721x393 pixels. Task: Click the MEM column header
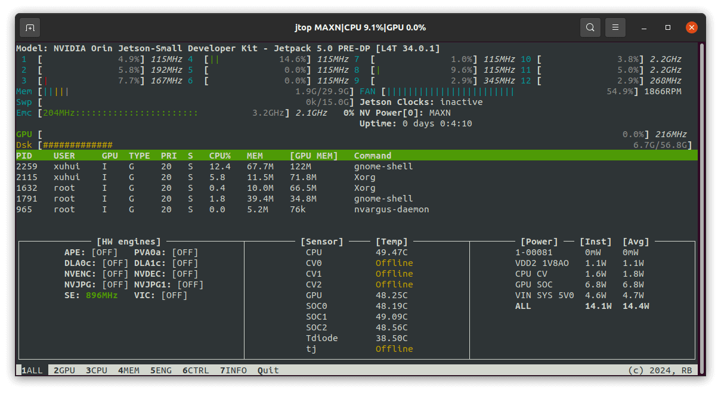(x=255, y=156)
